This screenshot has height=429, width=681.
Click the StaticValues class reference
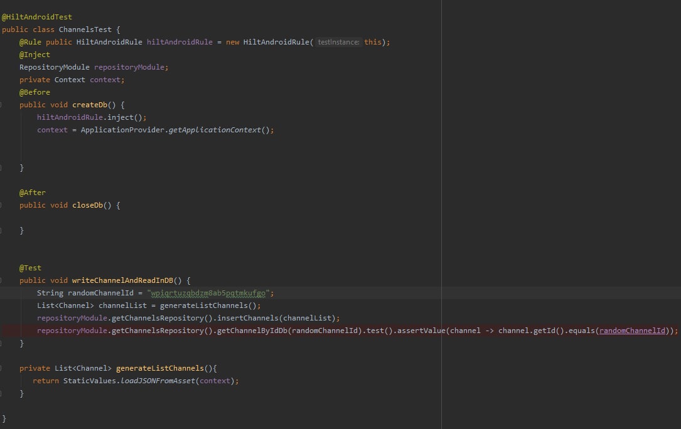tap(90, 381)
